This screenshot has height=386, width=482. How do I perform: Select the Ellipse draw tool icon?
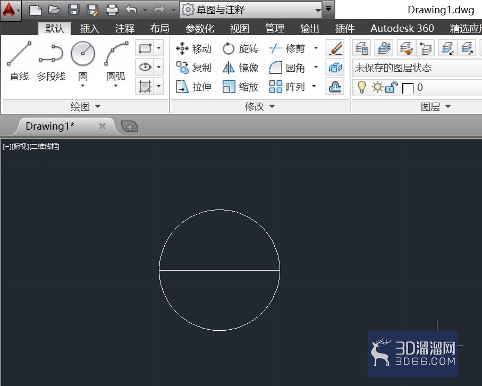coord(145,67)
